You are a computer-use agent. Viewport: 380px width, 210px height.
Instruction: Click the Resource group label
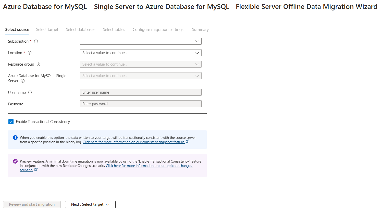tap(21, 64)
